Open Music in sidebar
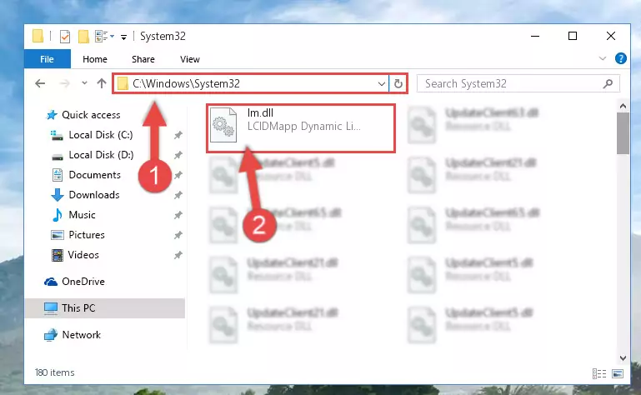Screen dimensions: 641x395 click(82, 215)
